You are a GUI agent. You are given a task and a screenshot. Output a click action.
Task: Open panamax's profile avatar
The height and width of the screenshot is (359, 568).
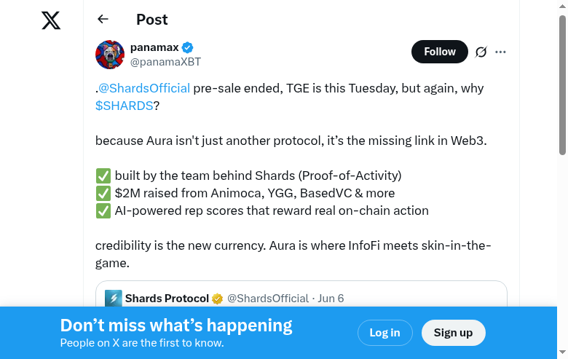[x=110, y=55]
